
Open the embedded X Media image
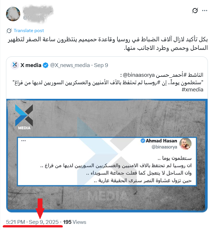pyautogui.click(x=107, y=156)
